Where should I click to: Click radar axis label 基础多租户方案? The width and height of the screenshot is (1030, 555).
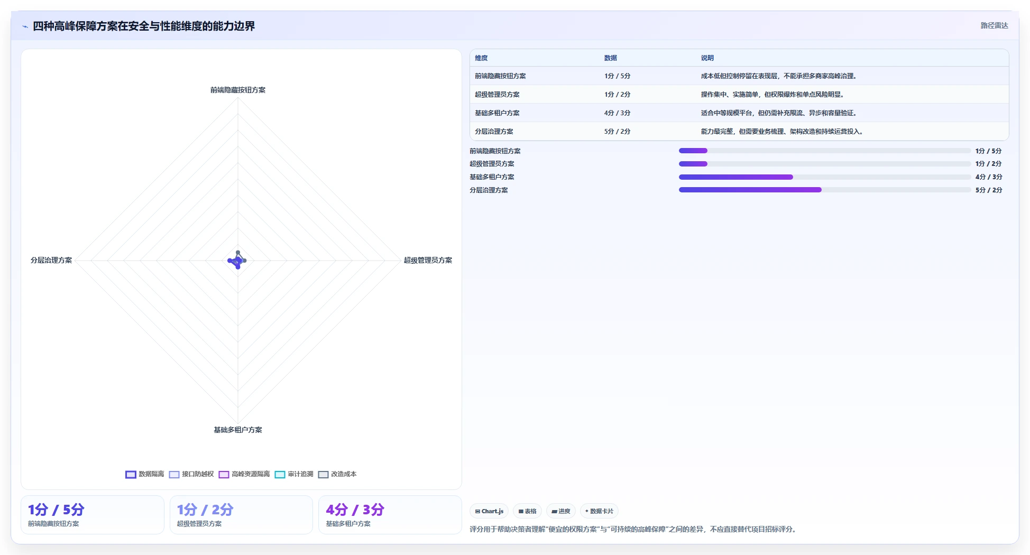point(238,430)
